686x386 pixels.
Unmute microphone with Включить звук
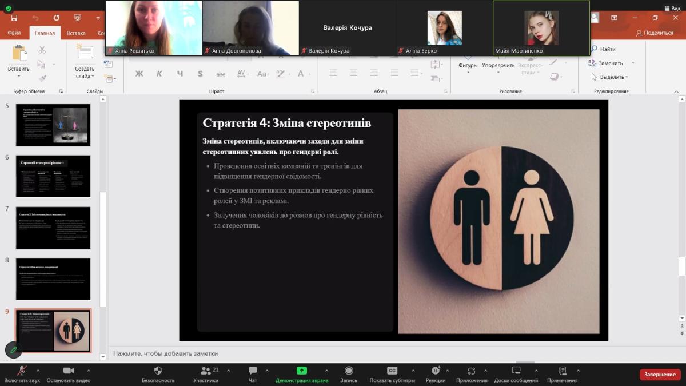pyautogui.click(x=23, y=371)
